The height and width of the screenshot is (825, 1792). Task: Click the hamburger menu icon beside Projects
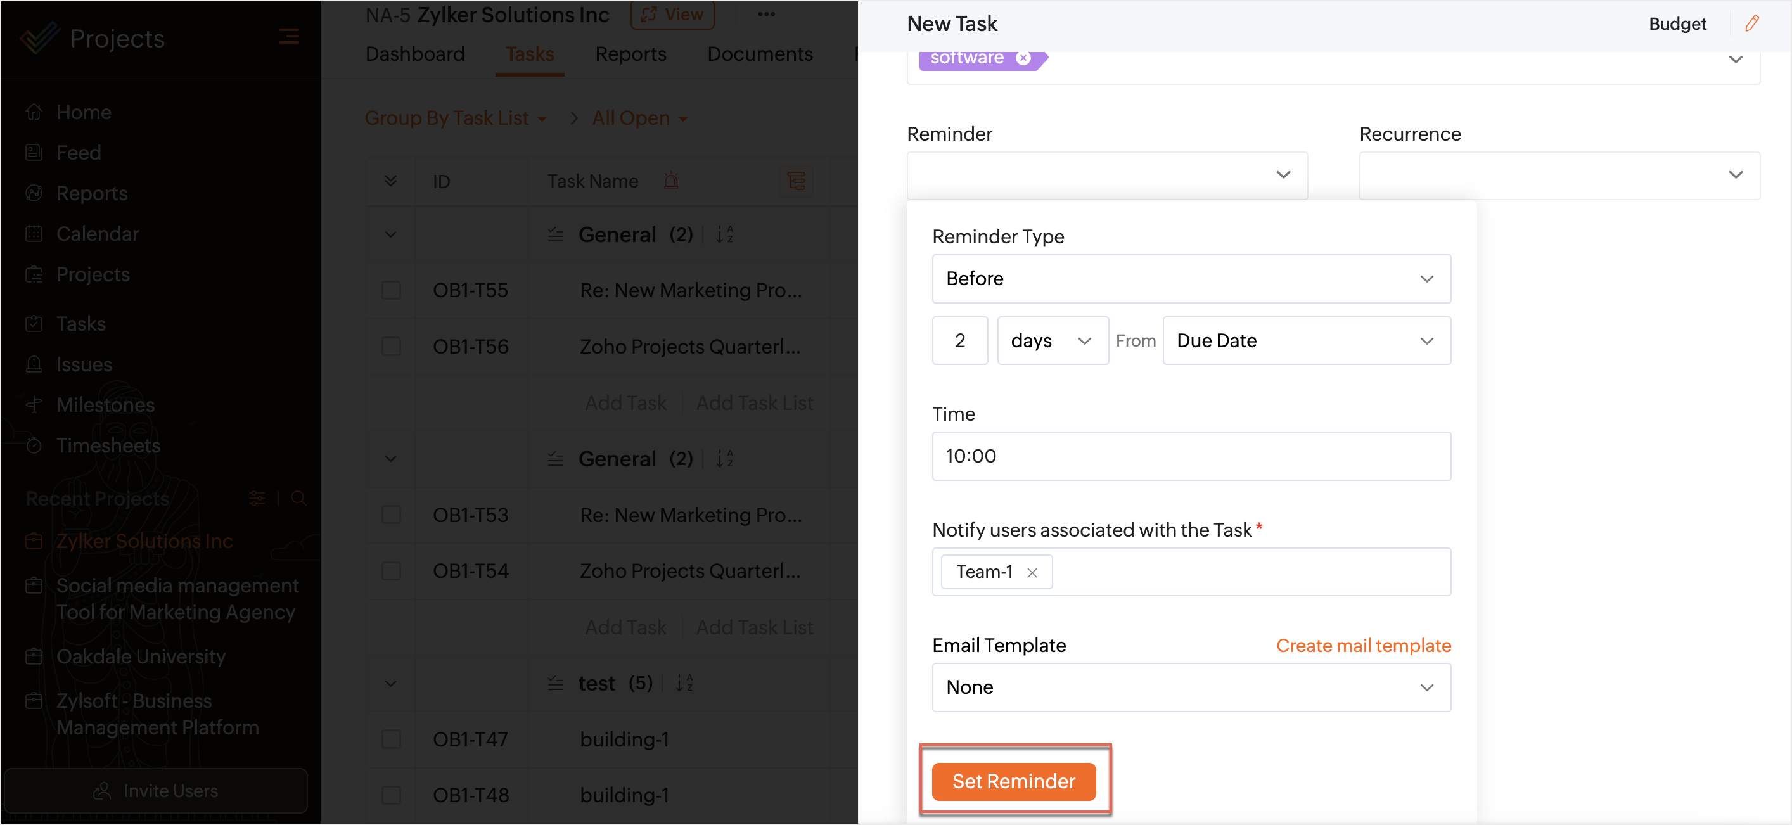[x=289, y=37]
